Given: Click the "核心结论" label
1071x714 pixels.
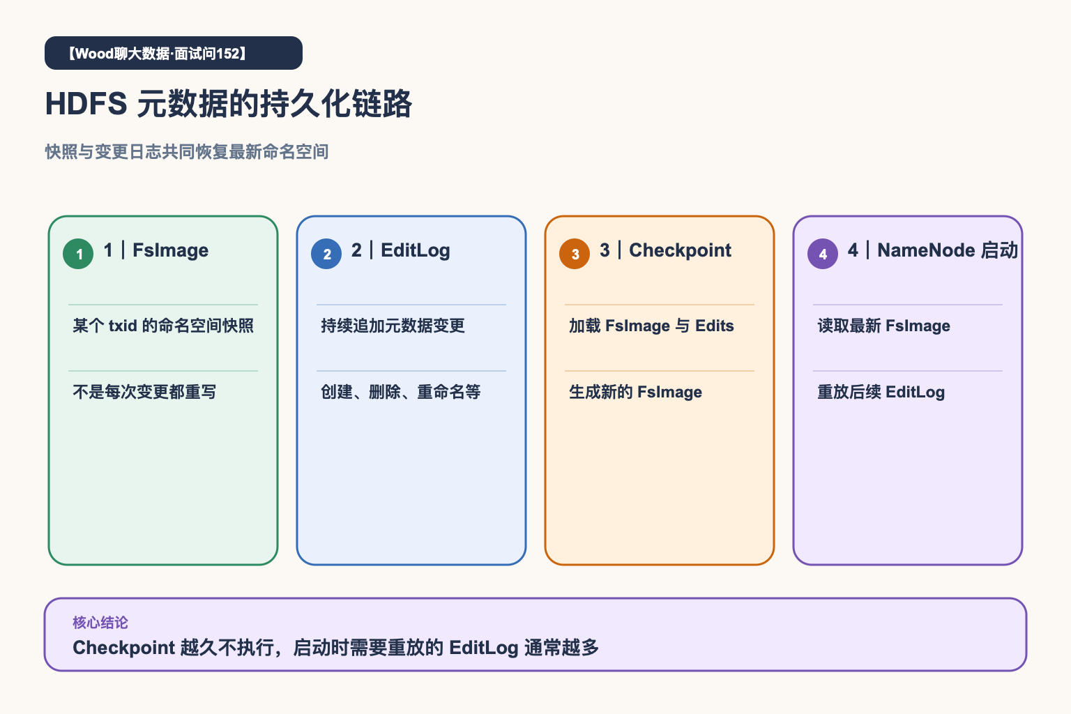Looking at the screenshot, I should click(x=100, y=623).
